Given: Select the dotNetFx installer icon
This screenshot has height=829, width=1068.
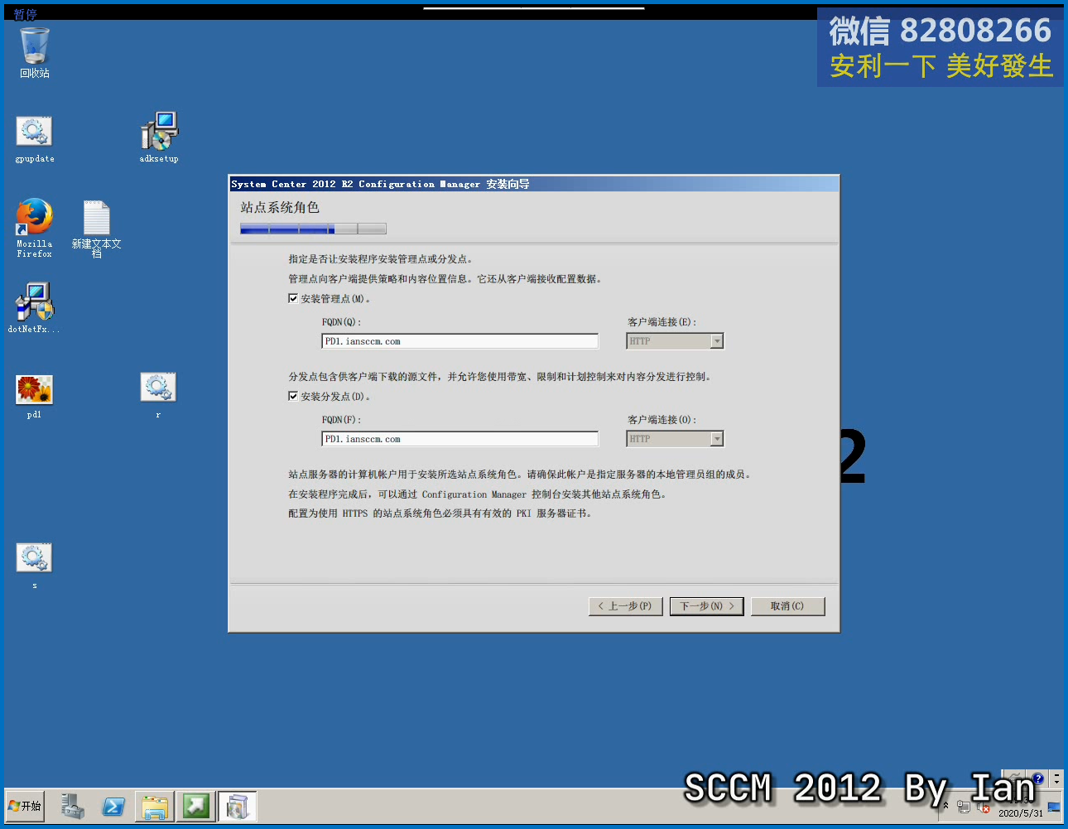Looking at the screenshot, I should (x=34, y=307).
